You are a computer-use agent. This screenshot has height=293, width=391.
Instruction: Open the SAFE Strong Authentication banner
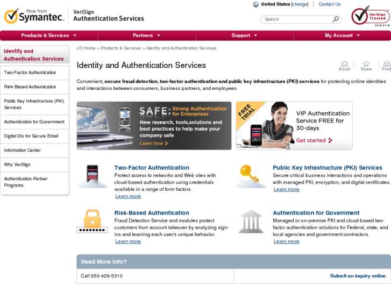coord(154,126)
